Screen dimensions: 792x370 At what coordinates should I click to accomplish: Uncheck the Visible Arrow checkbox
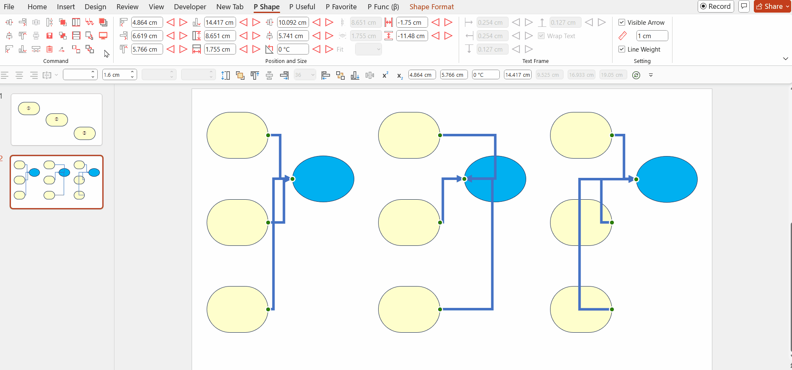[x=622, y=22]
